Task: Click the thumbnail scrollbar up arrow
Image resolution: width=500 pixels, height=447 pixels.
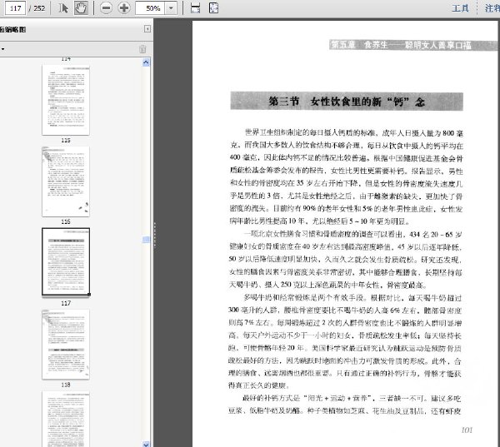Action: [x=146, y=62]
